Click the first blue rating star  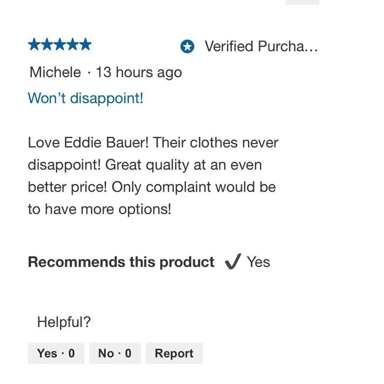point(35,45)
